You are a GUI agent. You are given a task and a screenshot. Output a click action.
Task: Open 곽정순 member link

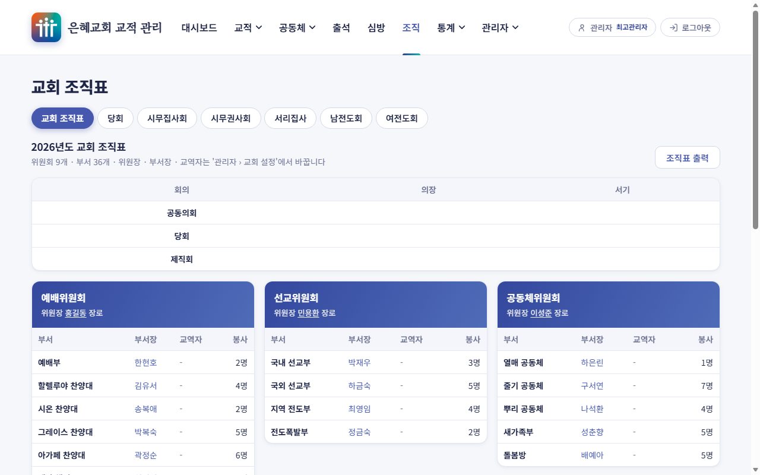[145, 455]
